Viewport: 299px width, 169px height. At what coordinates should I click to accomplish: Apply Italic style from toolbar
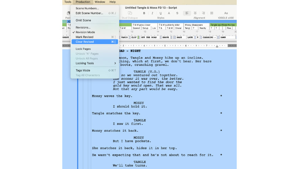click(x=152, y=13)
